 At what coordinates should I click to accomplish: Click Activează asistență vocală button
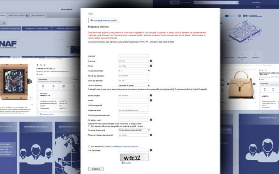[104, 21]
